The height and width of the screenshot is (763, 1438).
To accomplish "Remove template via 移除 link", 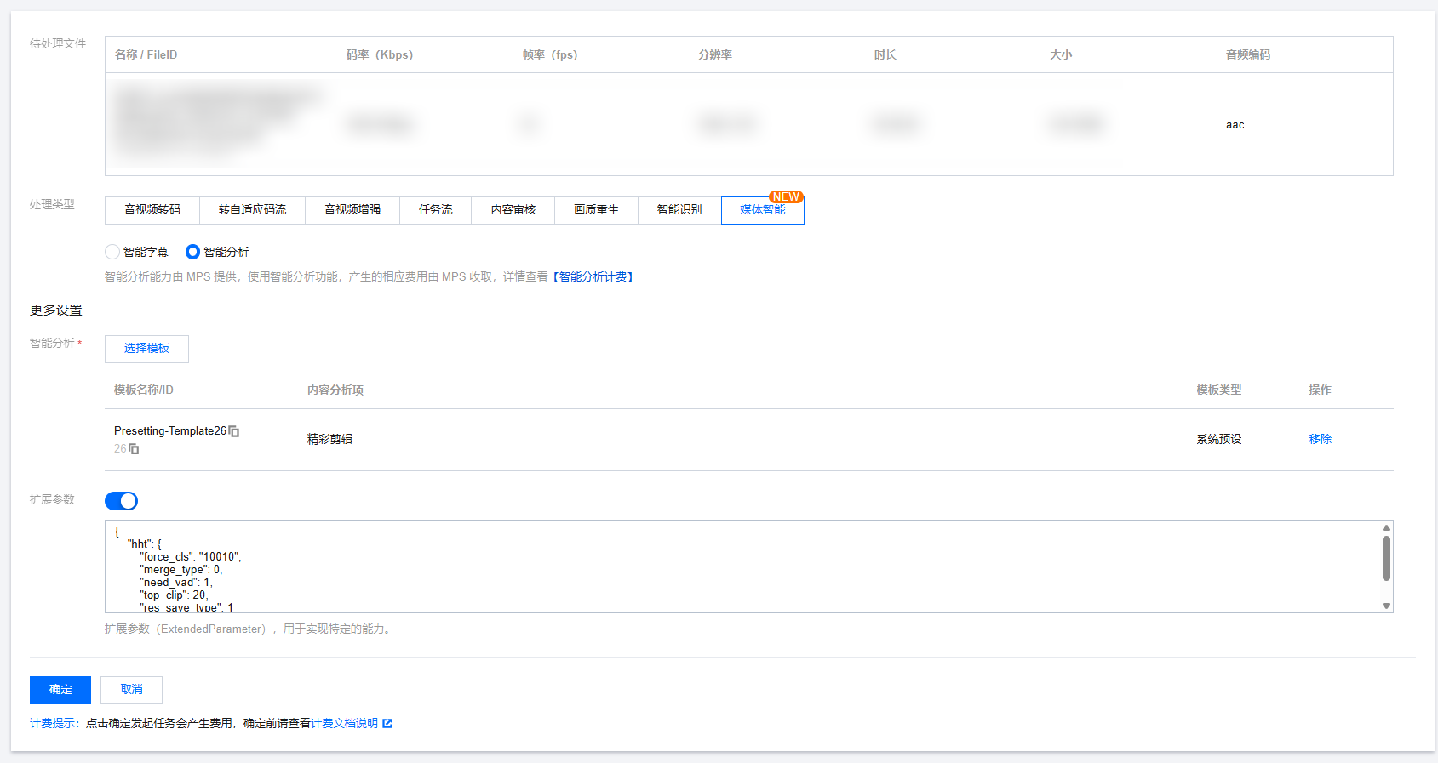I will pos(1320,439).
